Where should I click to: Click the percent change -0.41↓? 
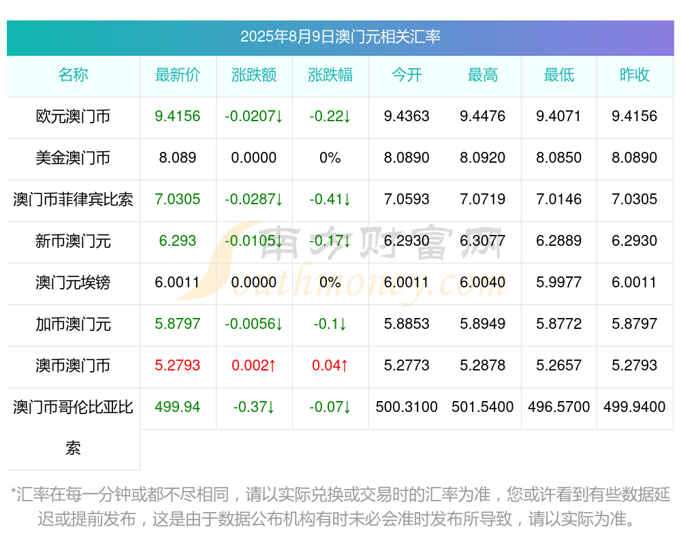point(330,199)
